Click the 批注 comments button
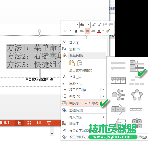 (x=5, y=123)
